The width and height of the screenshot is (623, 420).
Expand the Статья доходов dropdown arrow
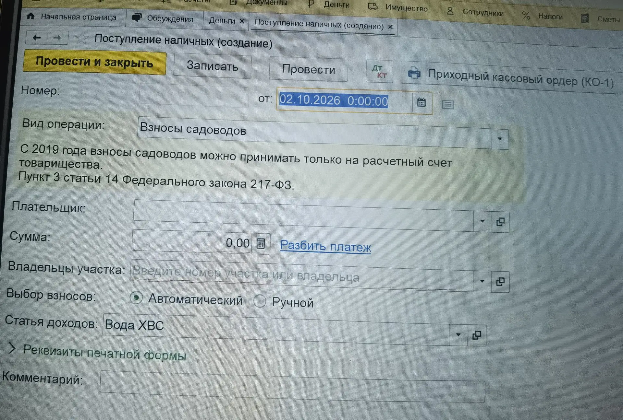pyautogui.click(x=458, y=334)
